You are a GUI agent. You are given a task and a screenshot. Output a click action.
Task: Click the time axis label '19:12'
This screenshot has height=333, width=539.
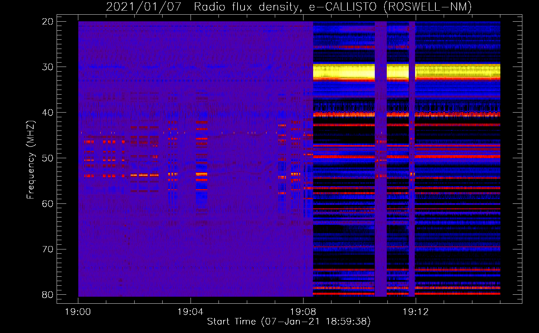click(416, 312)
